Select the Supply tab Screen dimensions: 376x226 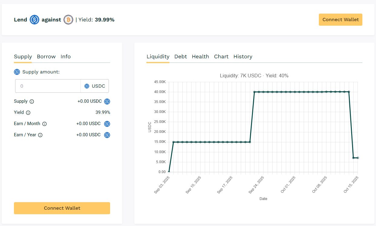(23, 56)
